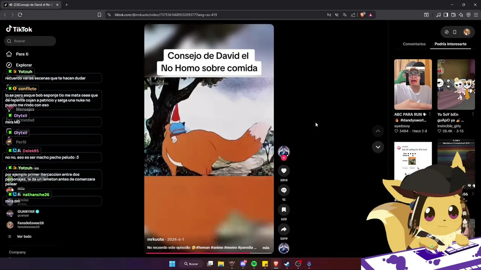Click the URL address bar
Image resolution: width=481 pixels, height=270 pixels.
(x=218, y=15)
